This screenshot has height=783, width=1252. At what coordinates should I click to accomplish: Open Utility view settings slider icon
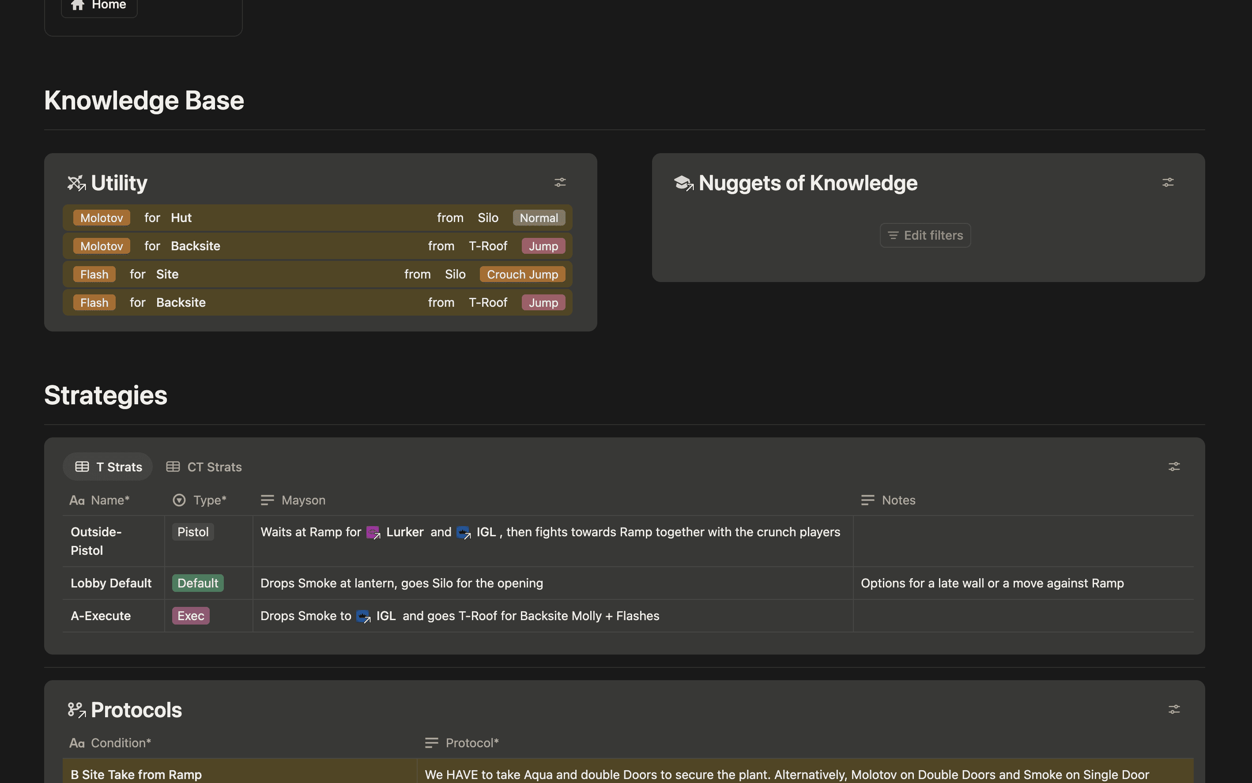(x=560, y=182)
